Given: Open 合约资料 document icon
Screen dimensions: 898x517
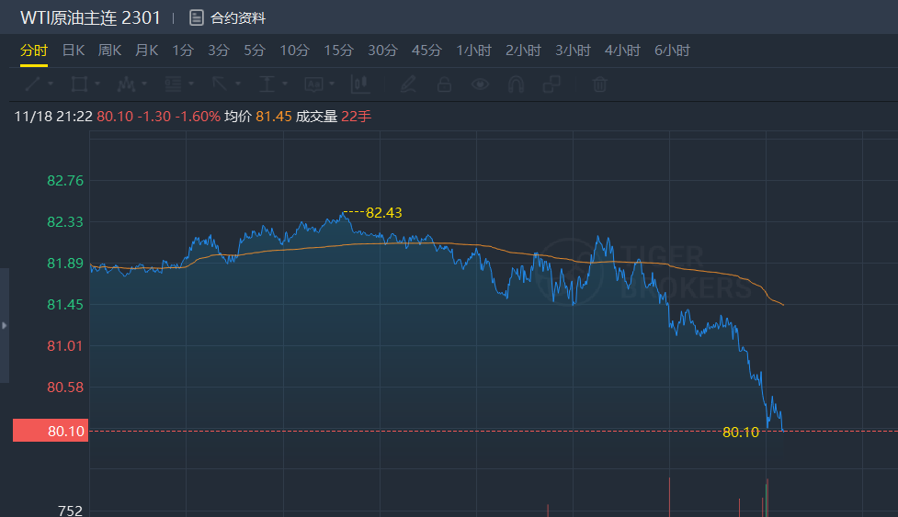Looking at the screenshot, I should 197,17.
